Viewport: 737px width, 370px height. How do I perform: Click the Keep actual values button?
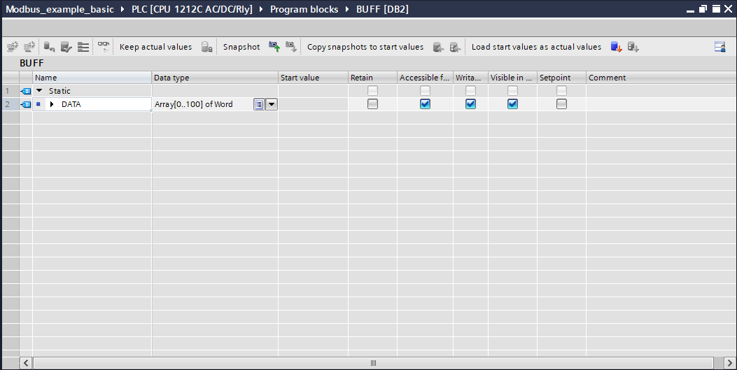pyautogui.click(x=155, y=47)
